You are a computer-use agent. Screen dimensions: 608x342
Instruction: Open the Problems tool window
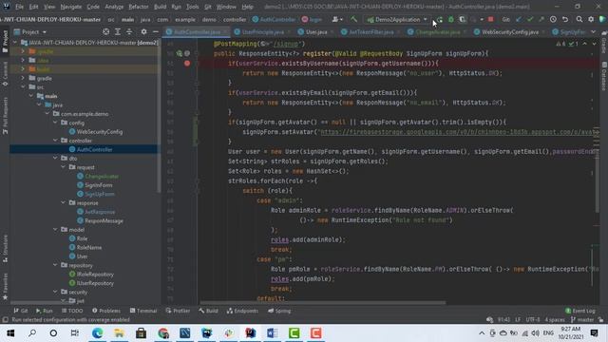[x=106, y=311]
